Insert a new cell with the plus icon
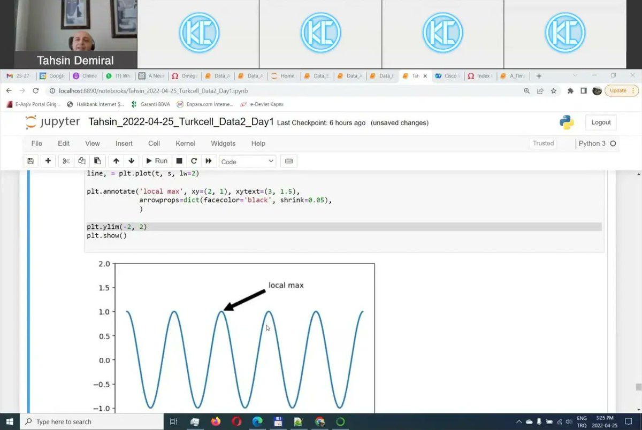This screenshot has width=642, height=430. tap(48, 161)
